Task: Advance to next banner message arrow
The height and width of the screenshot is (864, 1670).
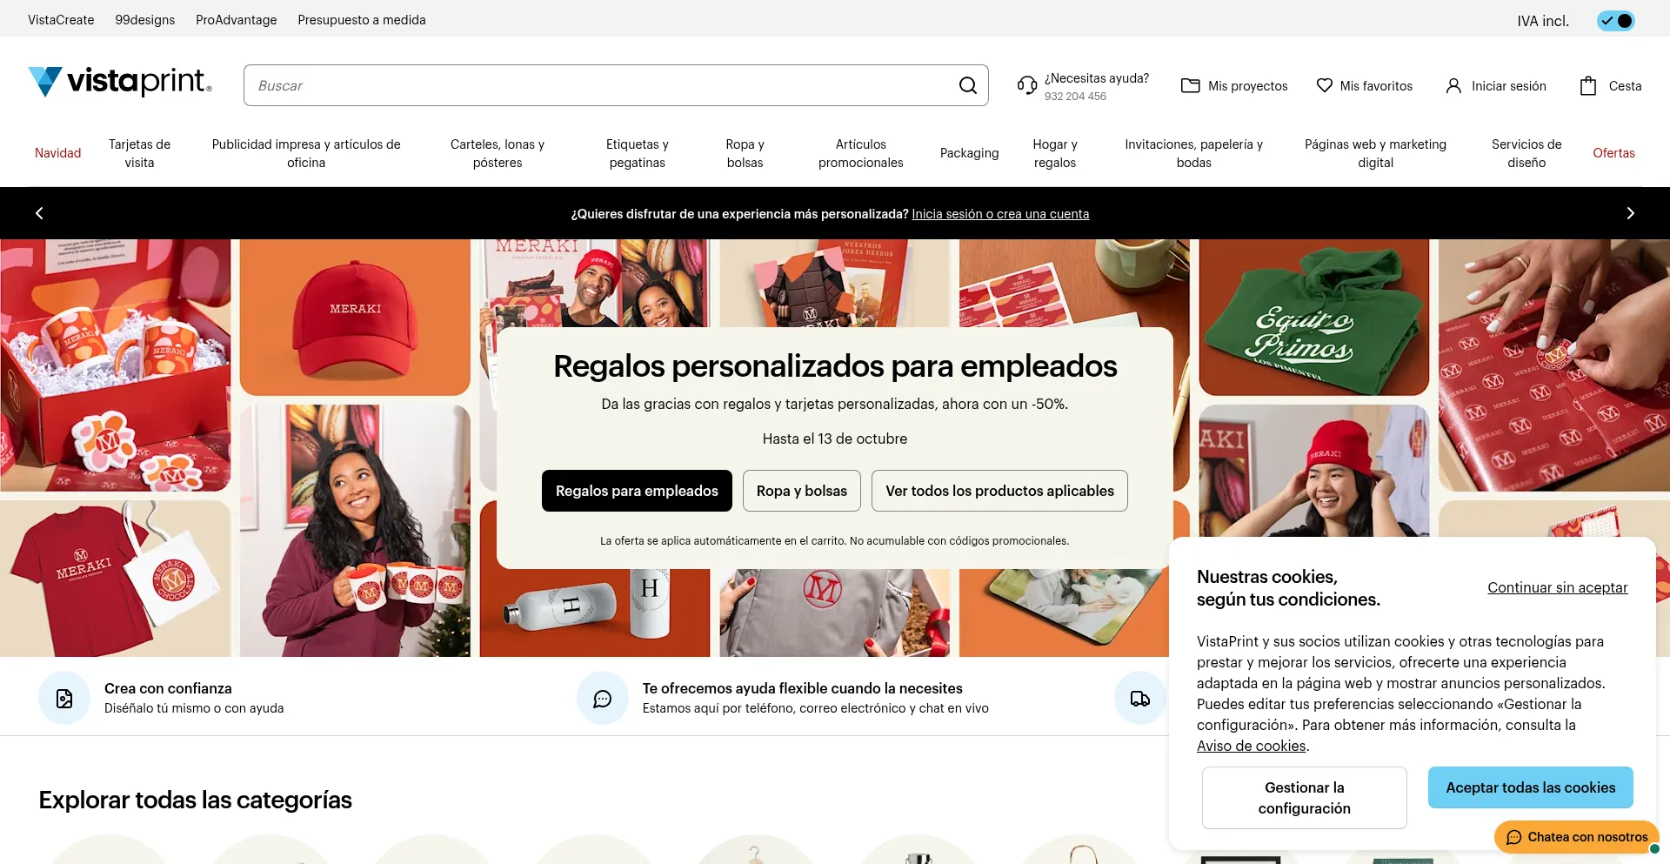Action: pos(1630,213)
